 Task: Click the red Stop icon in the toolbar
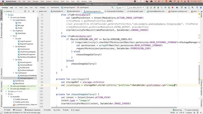[173, 8]
